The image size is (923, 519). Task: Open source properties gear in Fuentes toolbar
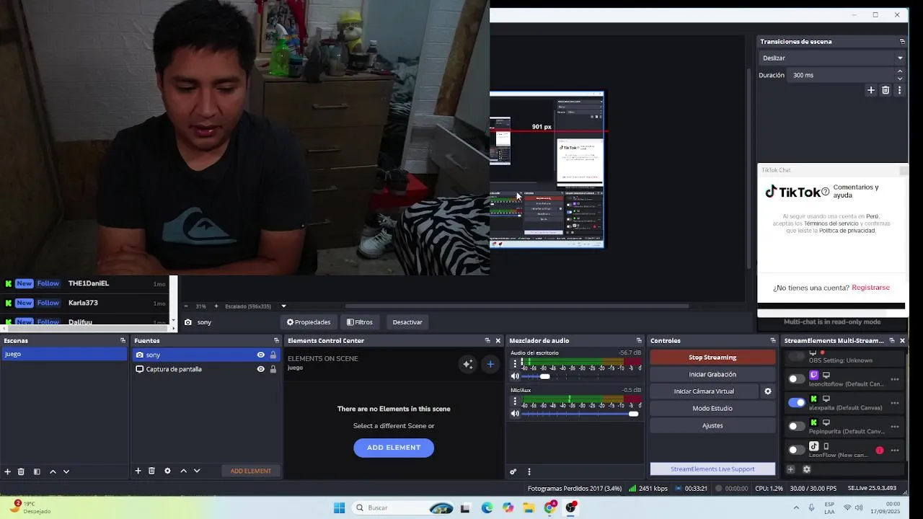coord(167,471)
